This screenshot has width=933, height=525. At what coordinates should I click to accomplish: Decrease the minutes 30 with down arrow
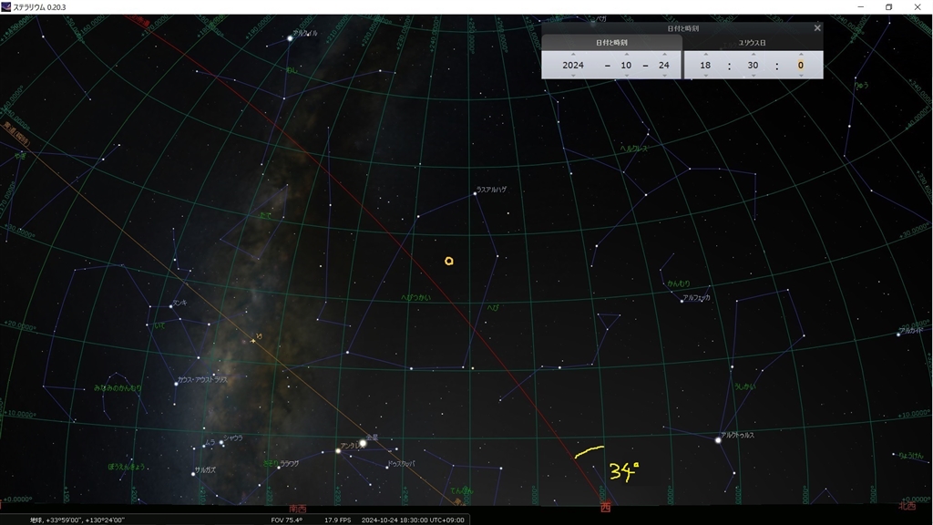753,76
